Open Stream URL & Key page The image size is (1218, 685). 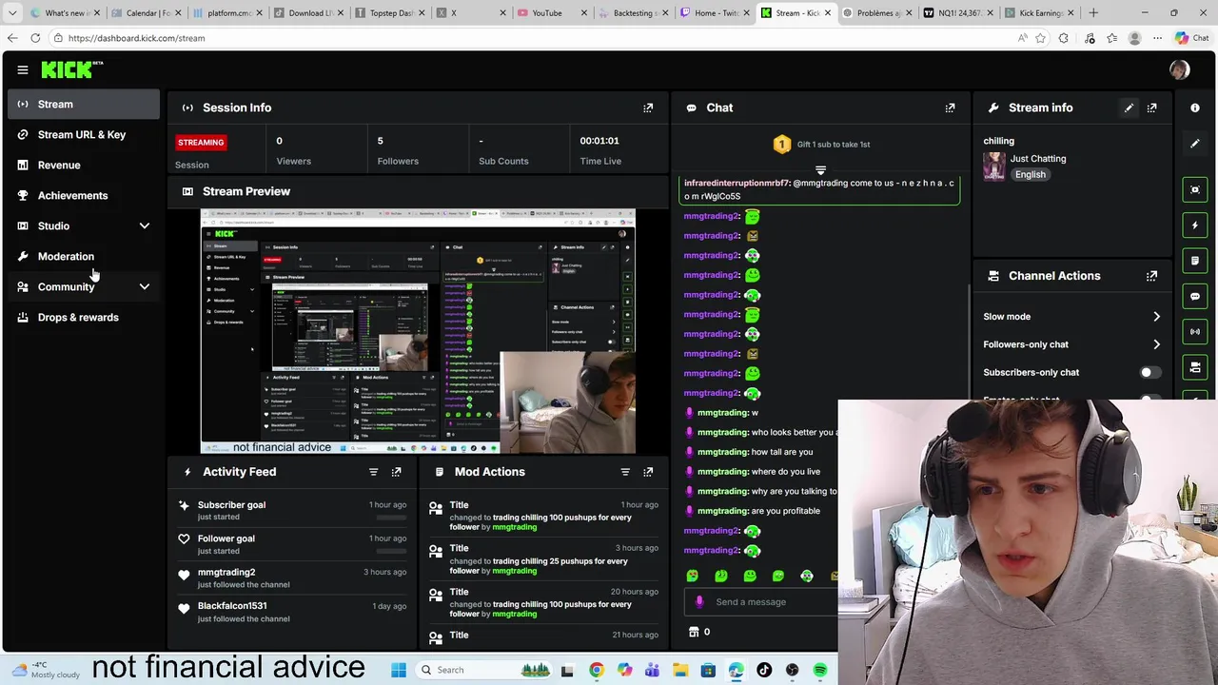point(84,134)
